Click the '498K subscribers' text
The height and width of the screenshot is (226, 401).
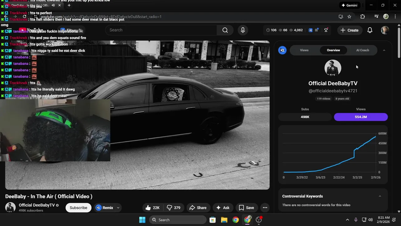[31, 211]
